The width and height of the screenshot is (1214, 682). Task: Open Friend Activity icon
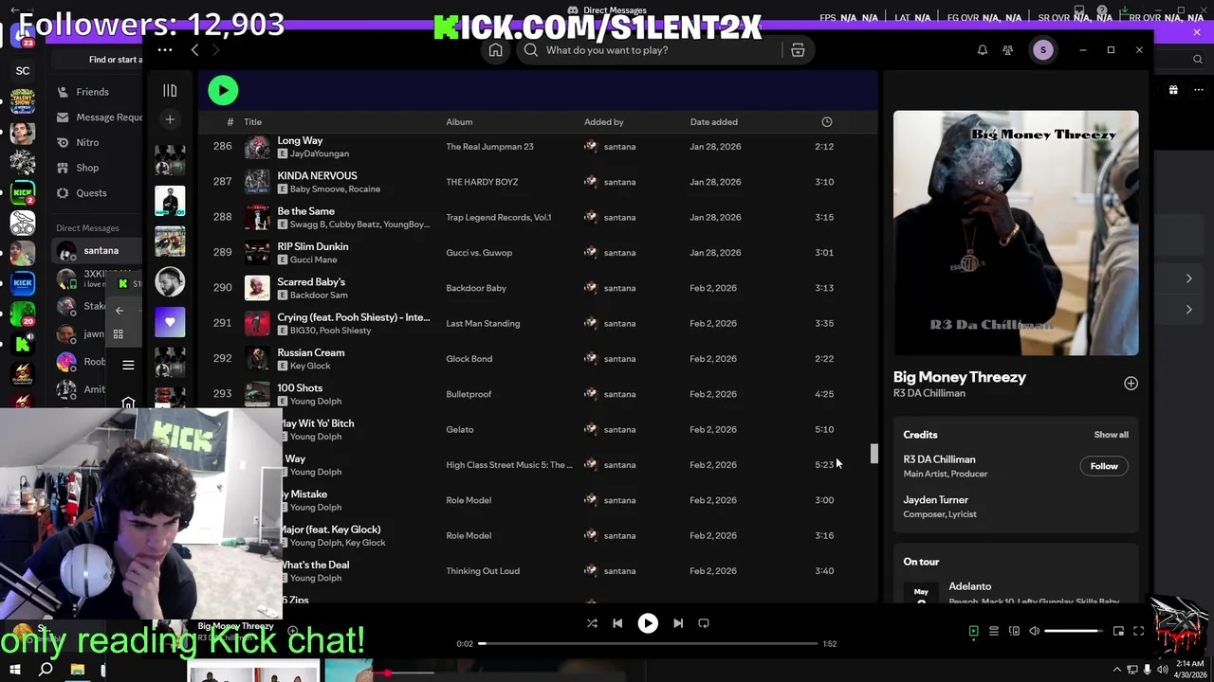pos(1008,50)
